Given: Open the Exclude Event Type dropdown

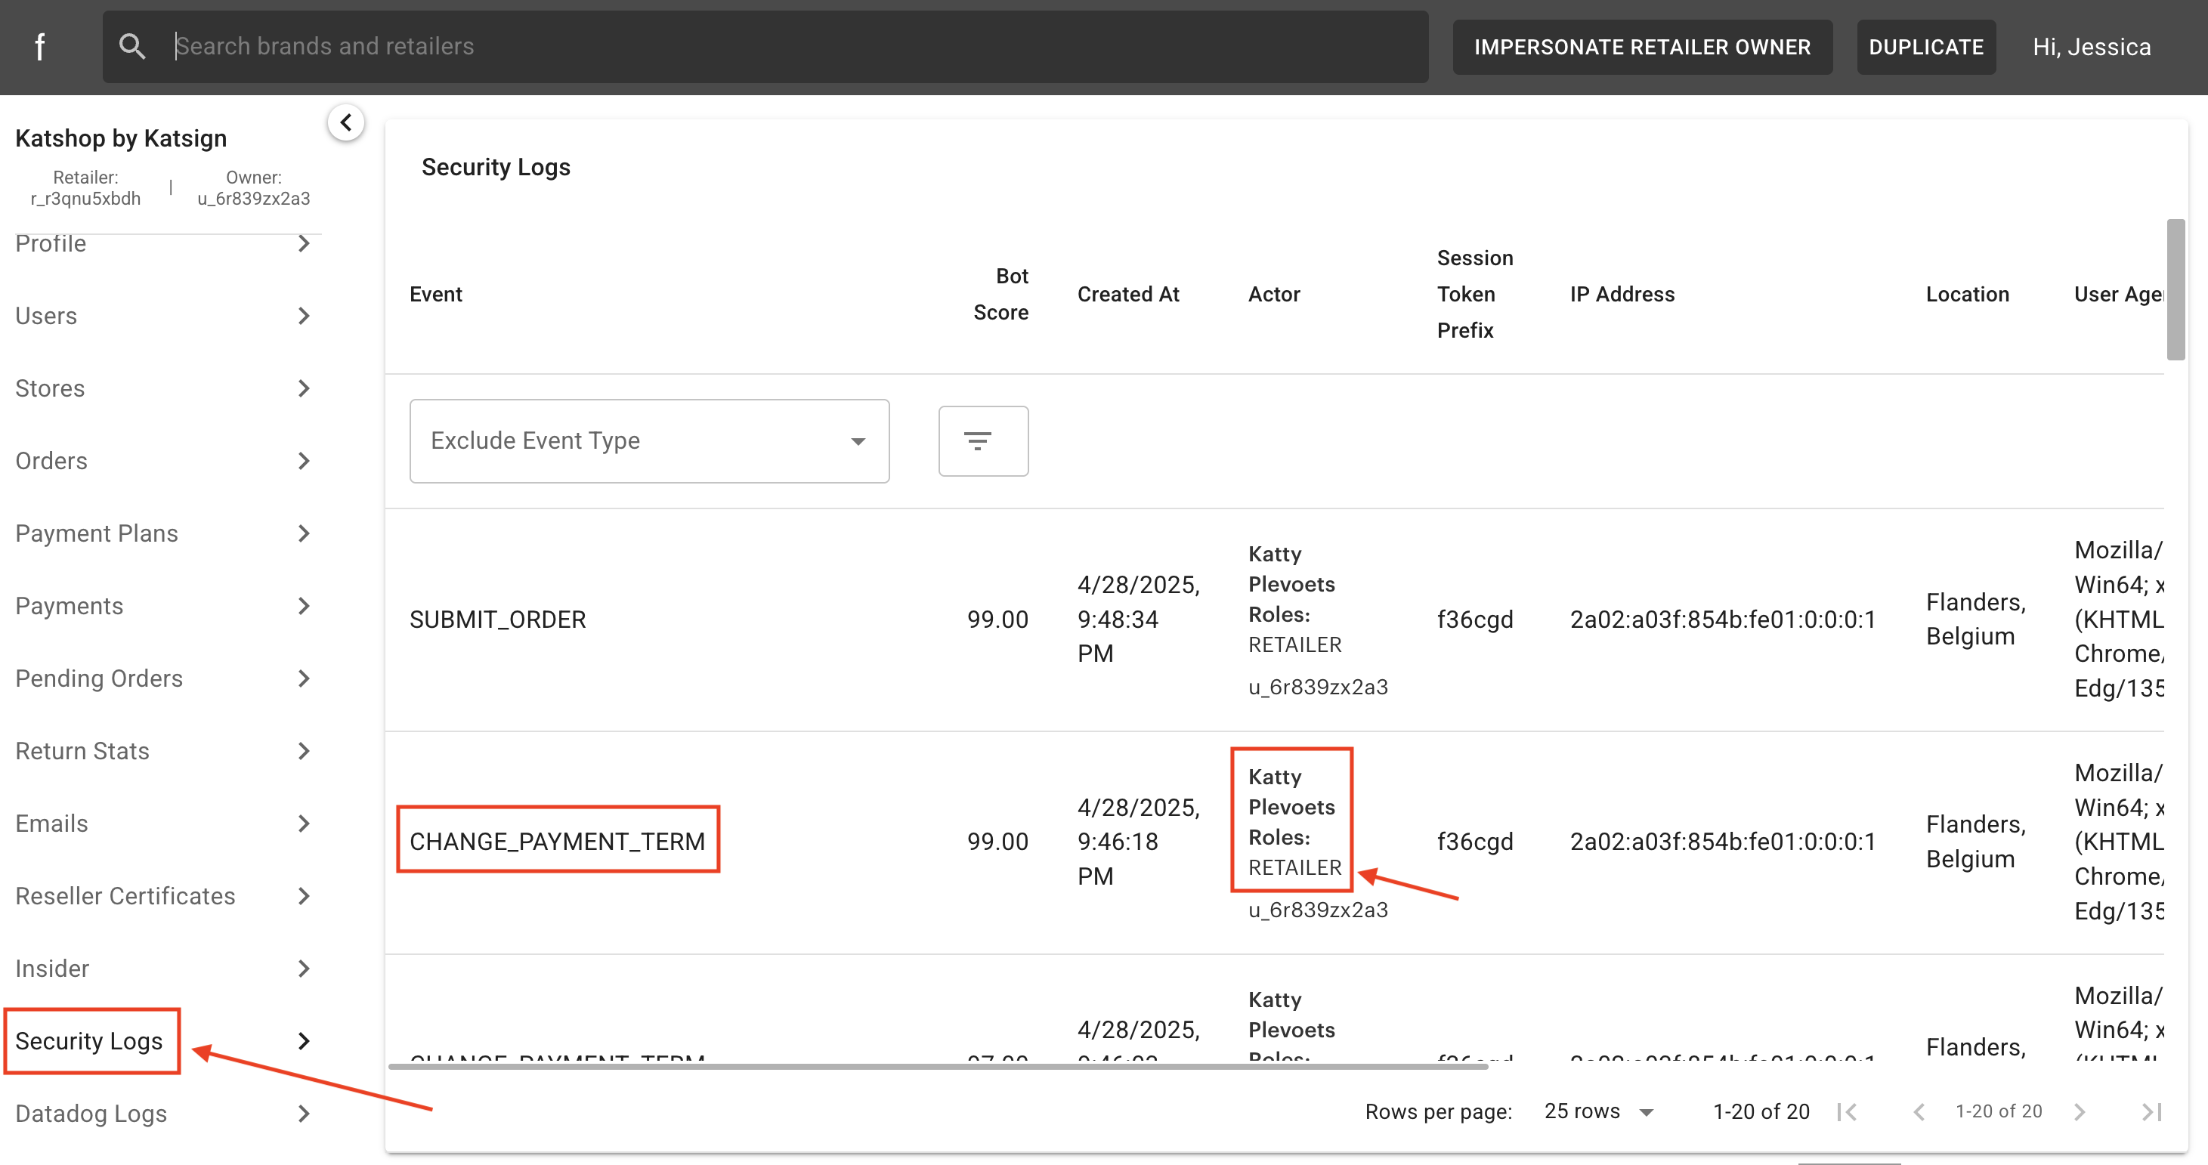Looking at the screenshot, I should click(x=650, y=440).
